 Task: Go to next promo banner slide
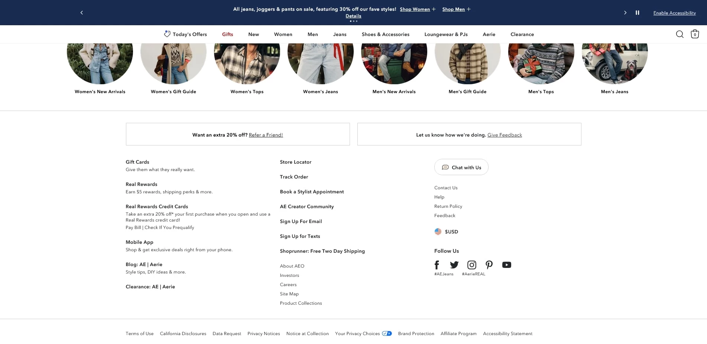pyautogui.click(x=625, y=13)
